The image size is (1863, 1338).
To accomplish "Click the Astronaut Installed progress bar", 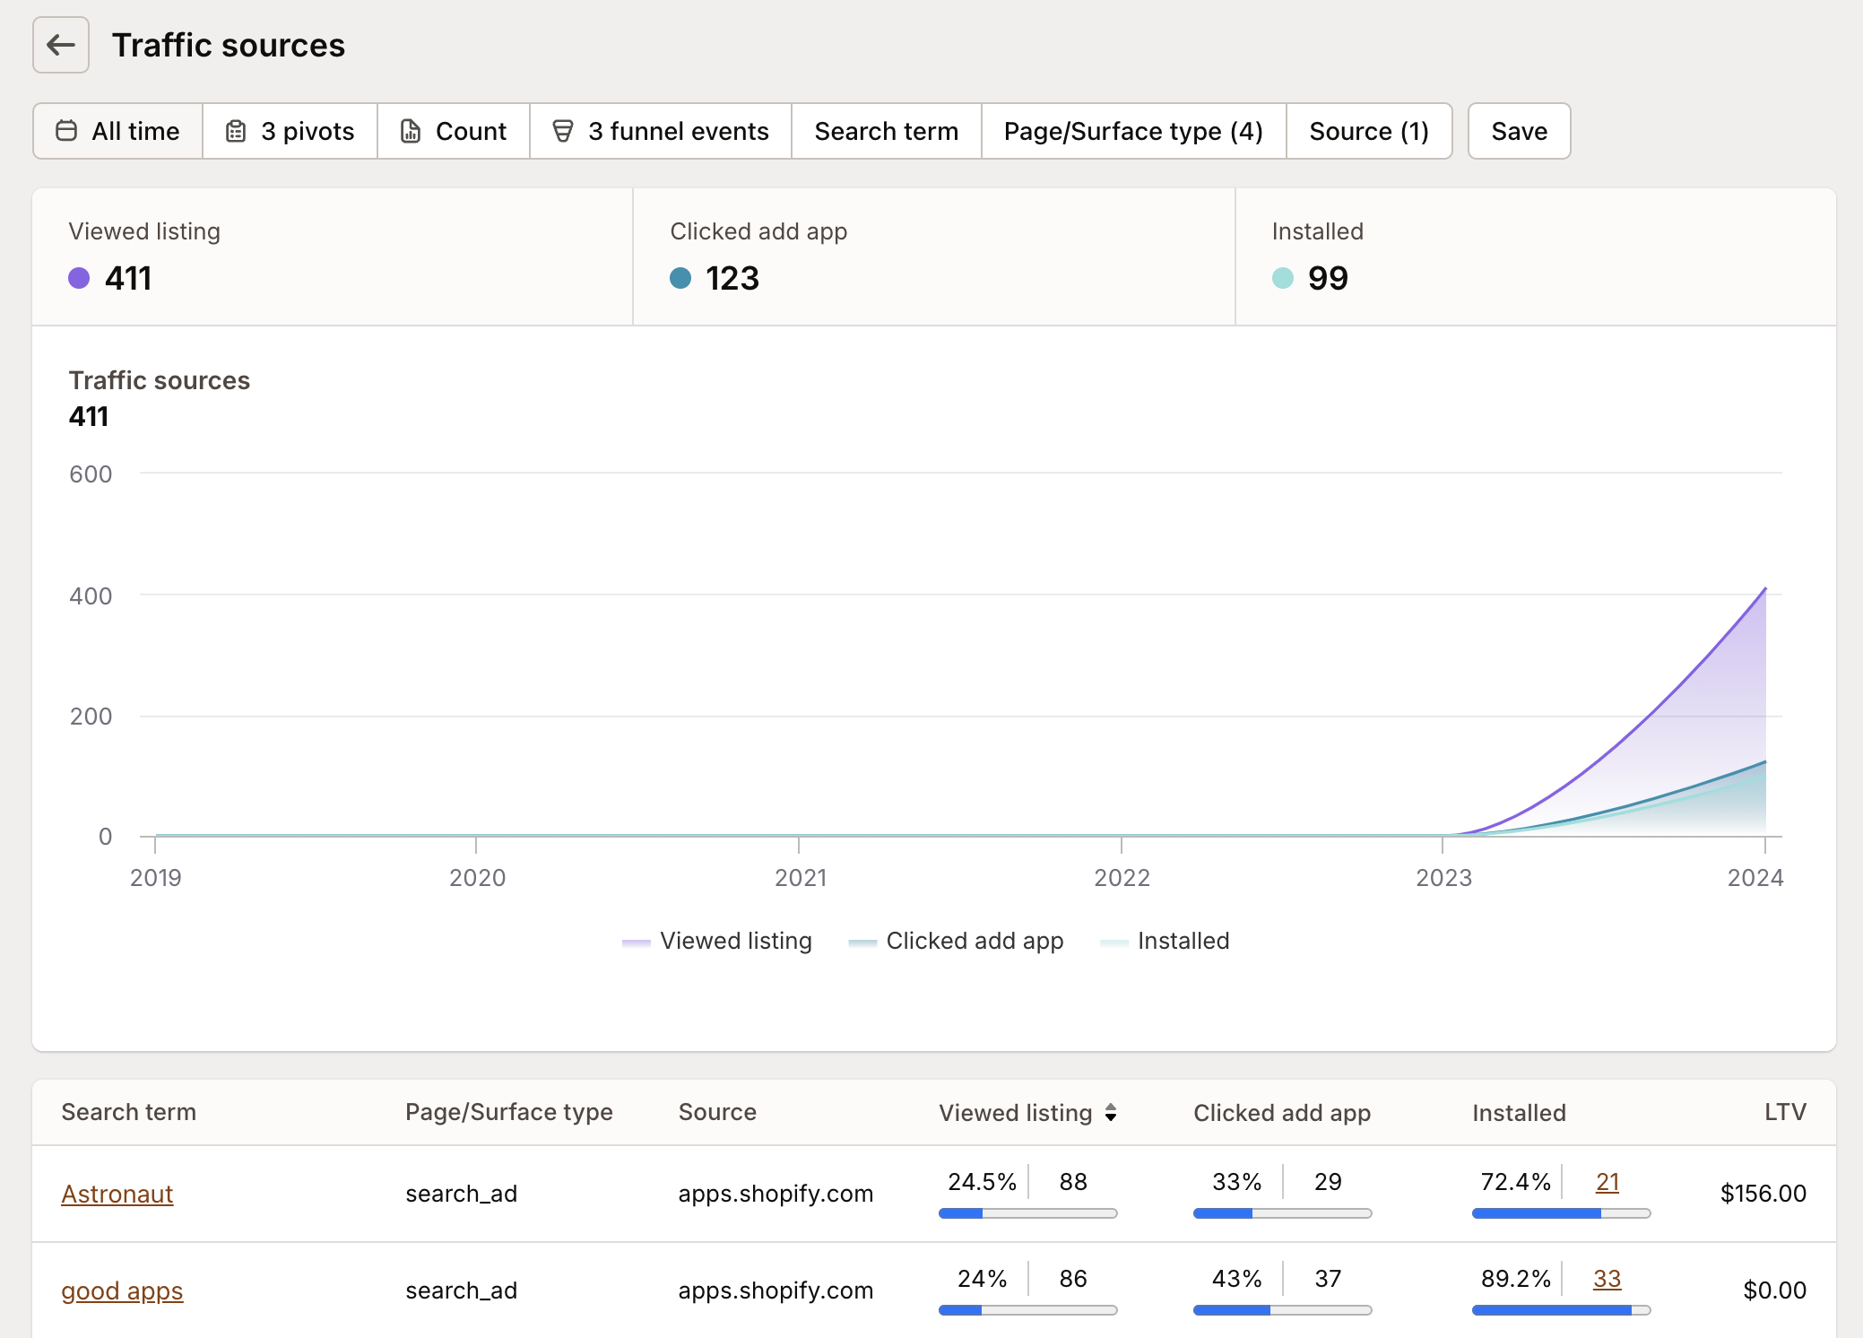I will (1560, 1213).
